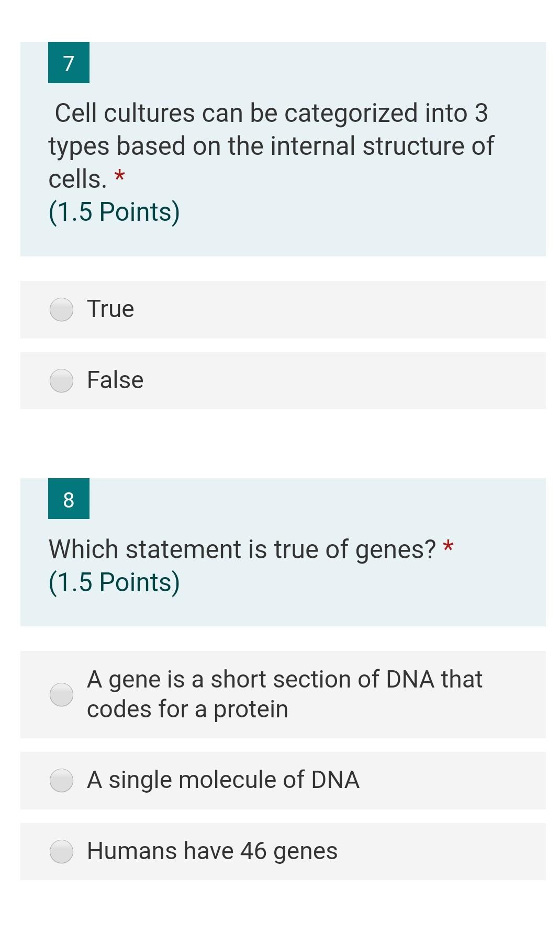Image resolution: width=559 pixels, height=935 pixels.
Task: Click the 'False' option label text
Action: click(x=115, y=380)
